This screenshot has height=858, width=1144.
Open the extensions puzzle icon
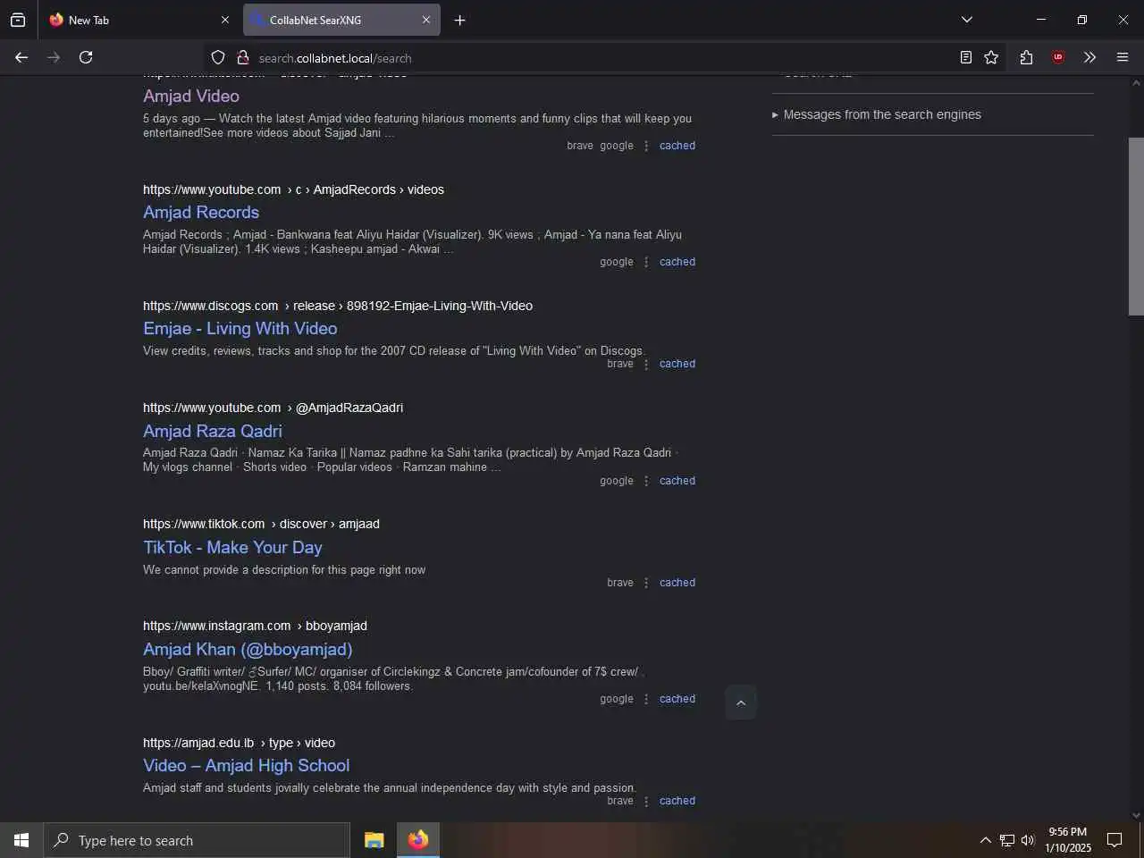point(1026,57)
